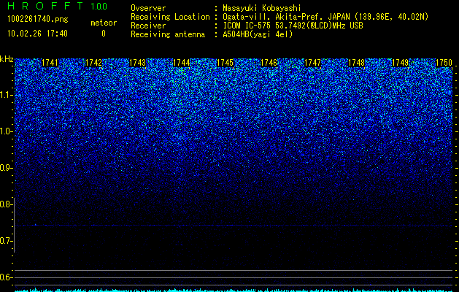The height and width of the screenshot is (292, 459).
Task: Select the 1743 time marker
Action: click(138, 63)
